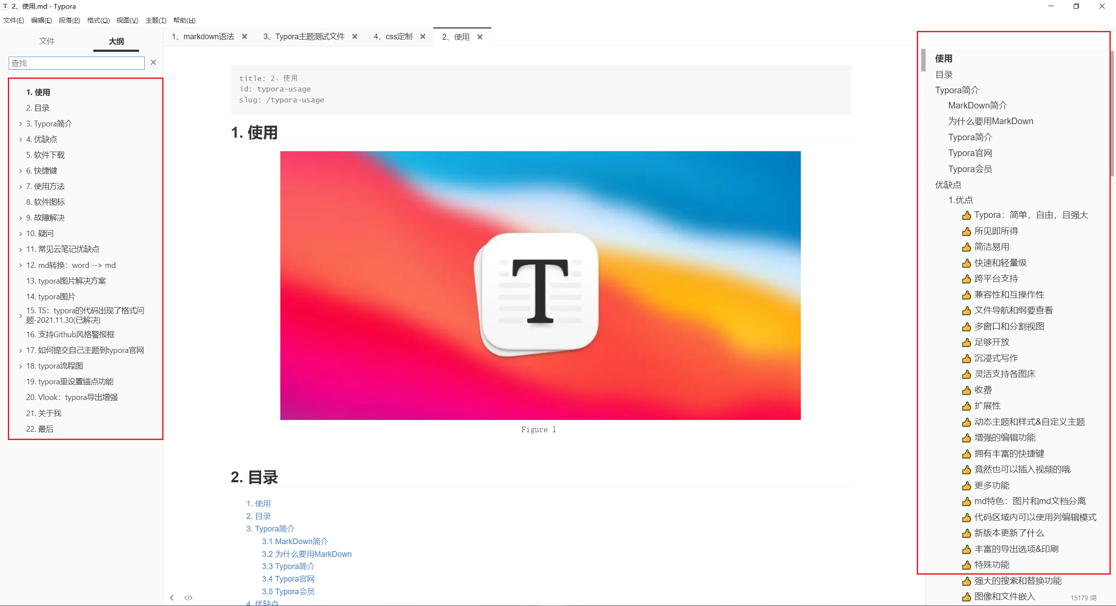Close the markdown语法 tab

click(245, 37)
